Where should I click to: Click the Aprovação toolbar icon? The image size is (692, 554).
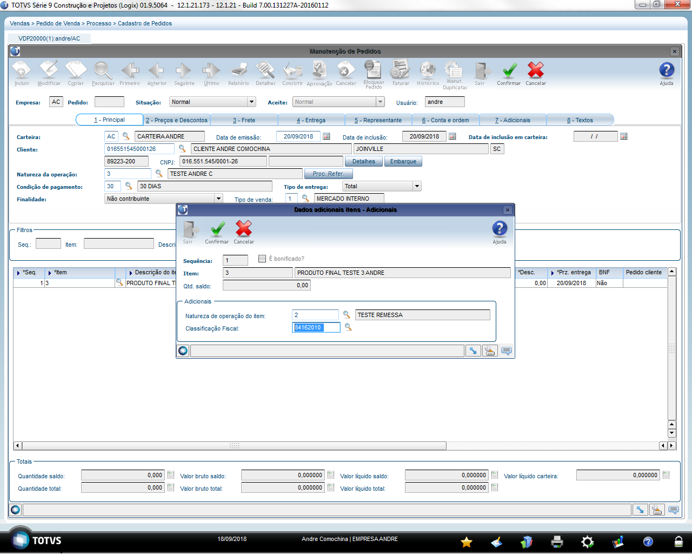point(320,74)
